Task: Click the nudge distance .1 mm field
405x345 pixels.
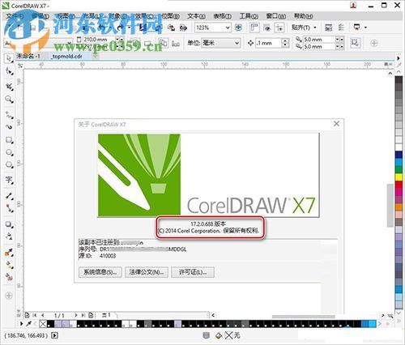Action: click(x=268, y=43)
